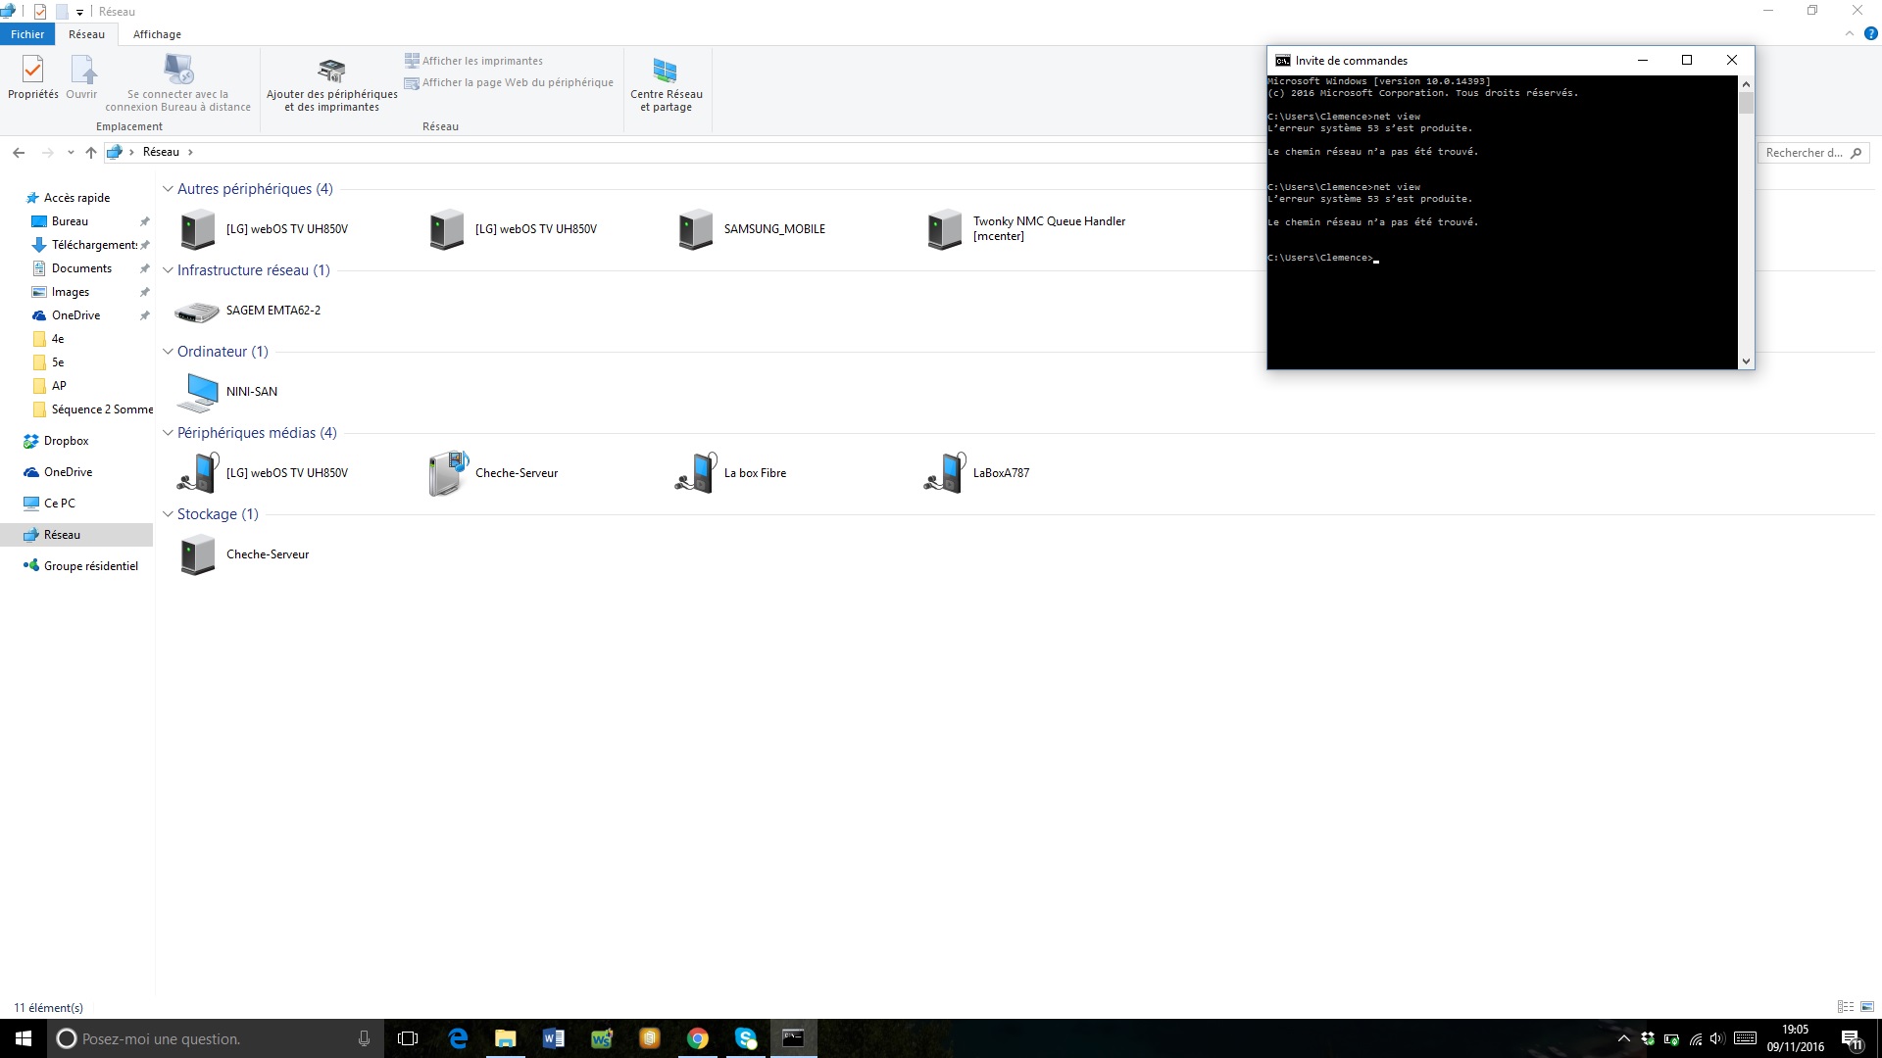Image resolution: width=1882 pixels, height=1058 pixels.
Task: Collapse the Autres périphériques group
Action: tap(168, 189)
